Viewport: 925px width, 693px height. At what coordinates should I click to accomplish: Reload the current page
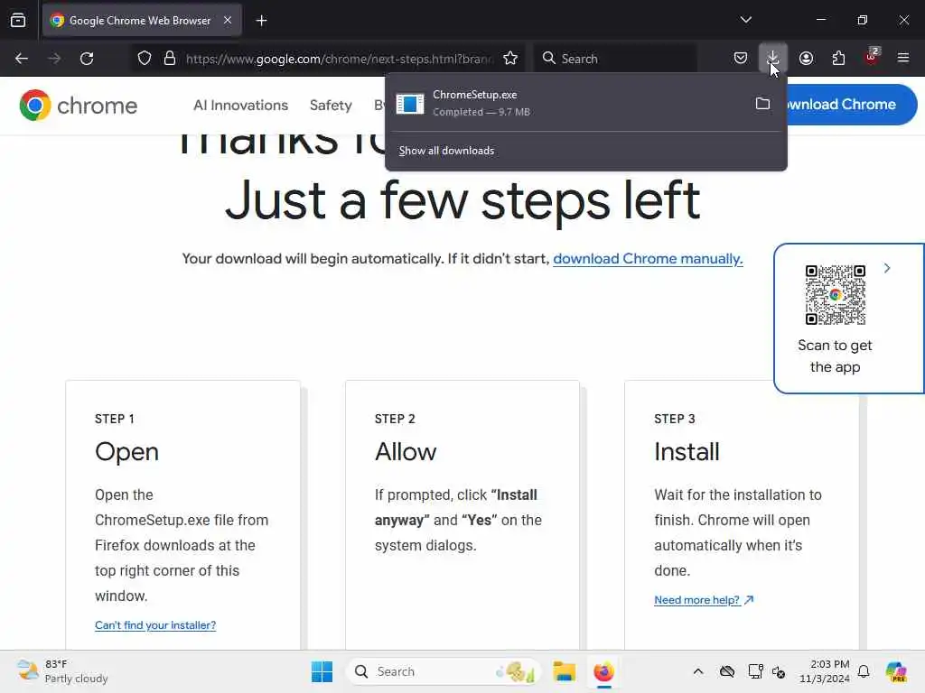87,59
